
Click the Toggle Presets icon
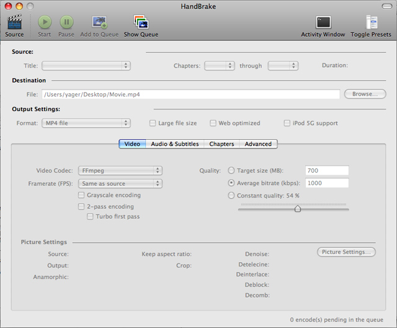tap(371, 22)
